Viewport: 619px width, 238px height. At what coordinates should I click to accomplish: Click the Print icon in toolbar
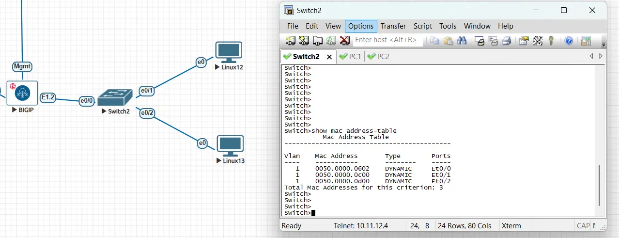tap(506, 40)
